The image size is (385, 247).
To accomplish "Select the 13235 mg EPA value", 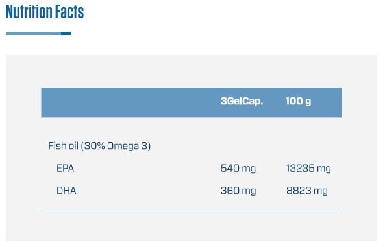I will [x=308, y=169].
